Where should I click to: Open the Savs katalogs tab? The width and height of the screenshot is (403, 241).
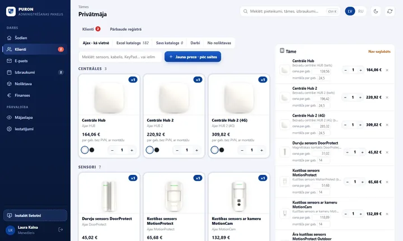tap(170, 43)
